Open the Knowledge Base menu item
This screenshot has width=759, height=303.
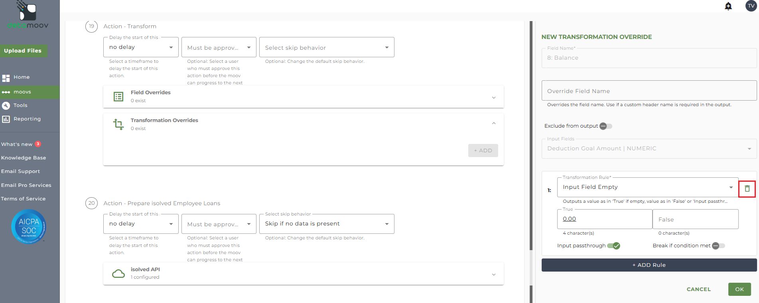24,158
